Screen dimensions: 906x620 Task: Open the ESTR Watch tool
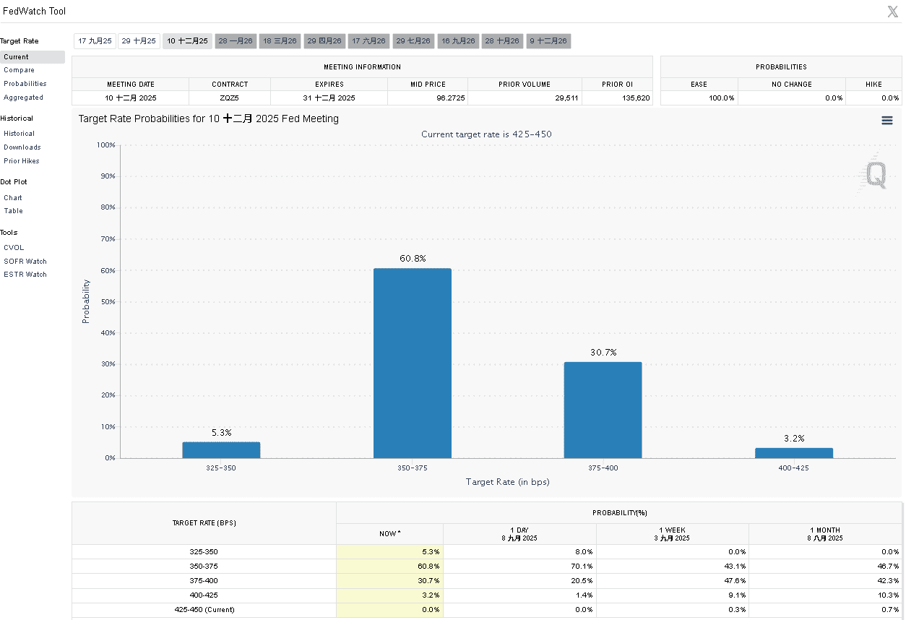(25, 275)
